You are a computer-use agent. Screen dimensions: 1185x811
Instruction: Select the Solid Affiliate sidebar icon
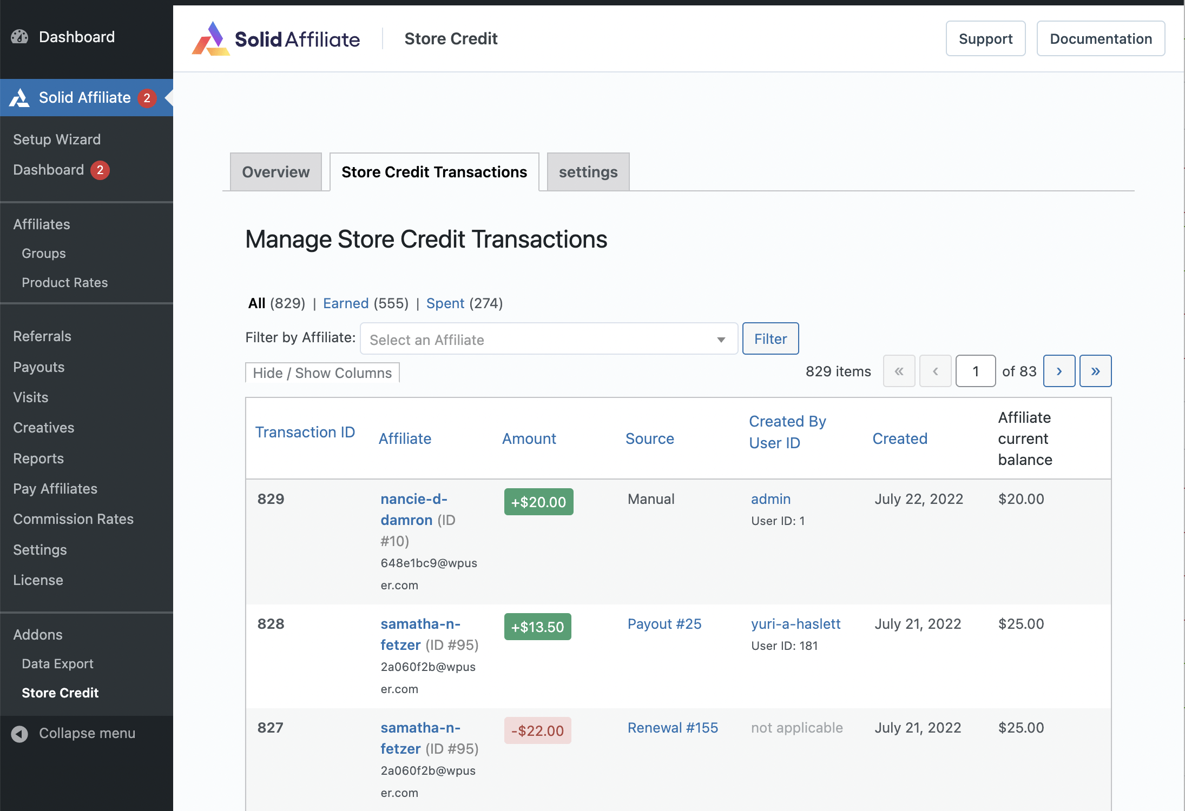coord(19,98)
